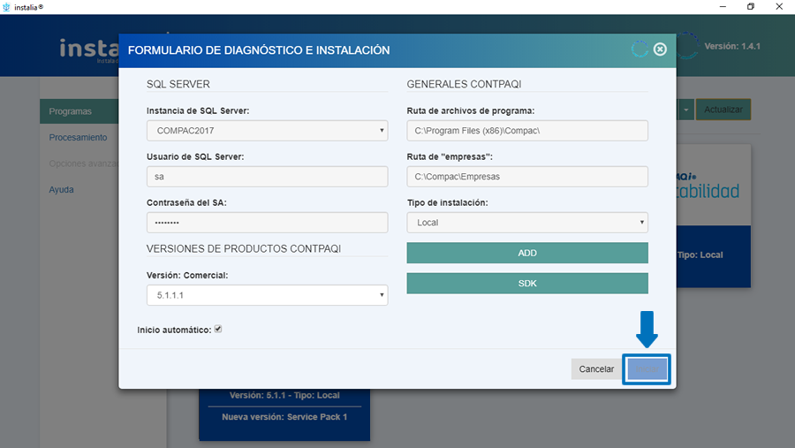The image size is (795, 448).
Task: Toggle the Inicio automático checkbox
Action: 218,330
